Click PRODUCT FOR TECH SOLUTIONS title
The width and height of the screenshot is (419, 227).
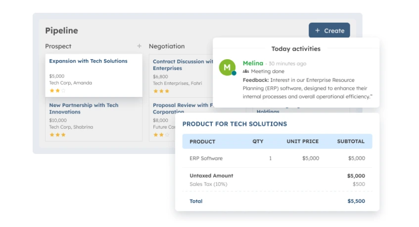[x=234, y=124]
